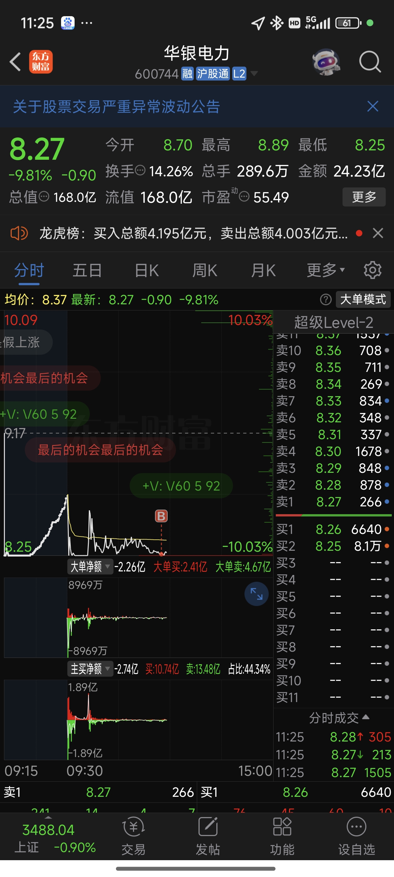Open 关于股票交易严重异常波动公告 link
This screenshot has height=877, width=394.
(x=117, y=107)
